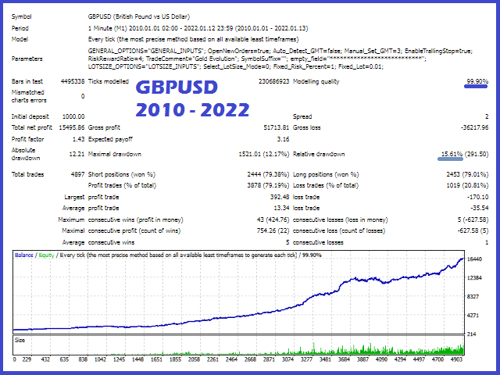Screen dimensions: 500x375
Task: Select maximal consecutive profit value "754.26 (22)"
Action: coord(273,230)
